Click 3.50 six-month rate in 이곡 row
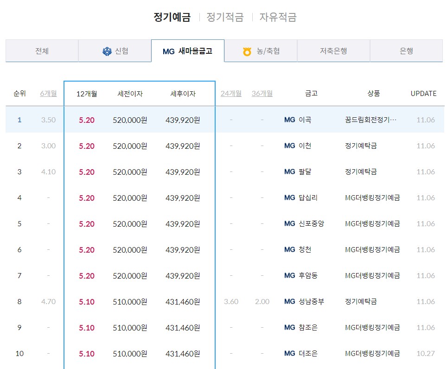This screenshot has height=369, width=447. (x=49, y=120)
